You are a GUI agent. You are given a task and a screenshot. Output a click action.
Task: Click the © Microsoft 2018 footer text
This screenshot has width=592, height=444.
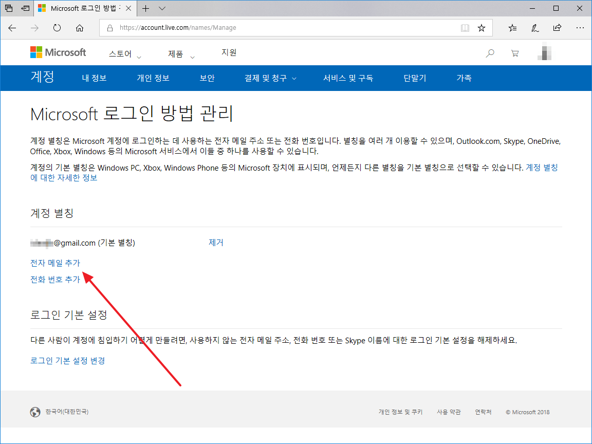pyautogui.click(x=527, y=412)
